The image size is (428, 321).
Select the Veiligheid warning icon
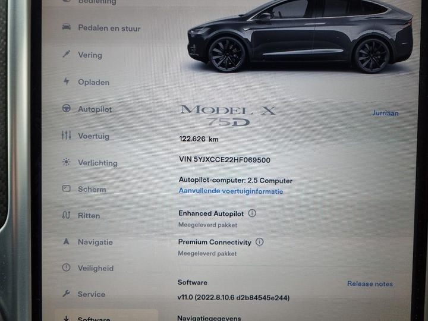point(66,267)
